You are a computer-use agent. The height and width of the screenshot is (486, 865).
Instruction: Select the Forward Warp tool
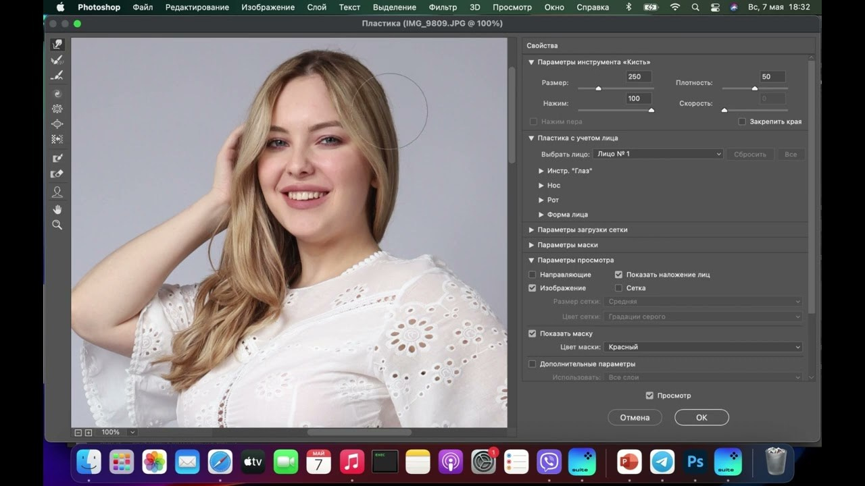(x=57, y=45)
